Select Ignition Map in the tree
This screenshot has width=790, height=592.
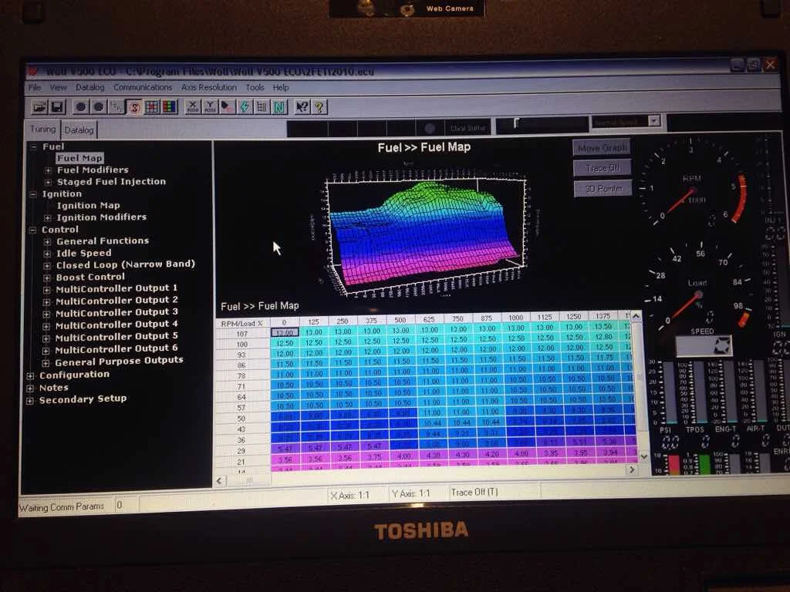pos(88,206)
